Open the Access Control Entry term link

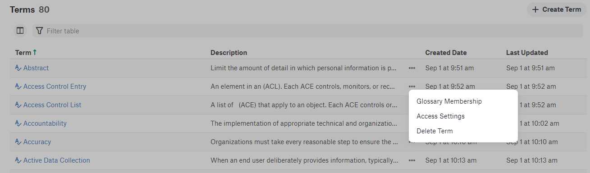point(55,86)
